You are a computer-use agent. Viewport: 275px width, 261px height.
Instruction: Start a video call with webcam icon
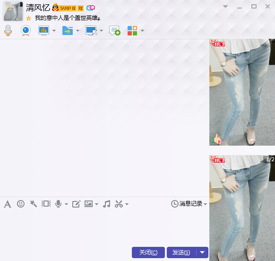pos(26,31)
